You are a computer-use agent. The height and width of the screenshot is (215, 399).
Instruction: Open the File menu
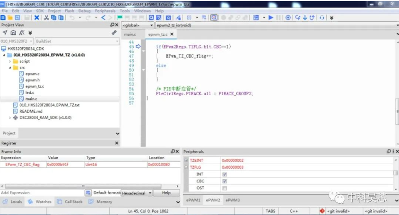[x=5, y=11]
